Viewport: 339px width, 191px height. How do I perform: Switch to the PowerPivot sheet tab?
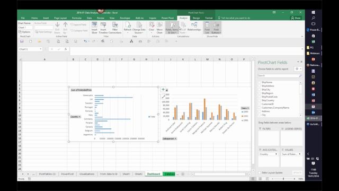click(x=67, y=174)
